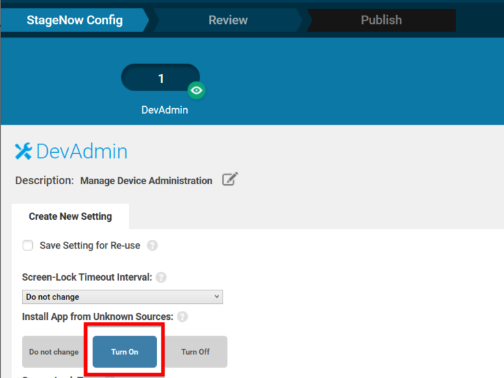The image size is (504, 378).
Task: Select Do not change for unknown sources
Action: 54,352
